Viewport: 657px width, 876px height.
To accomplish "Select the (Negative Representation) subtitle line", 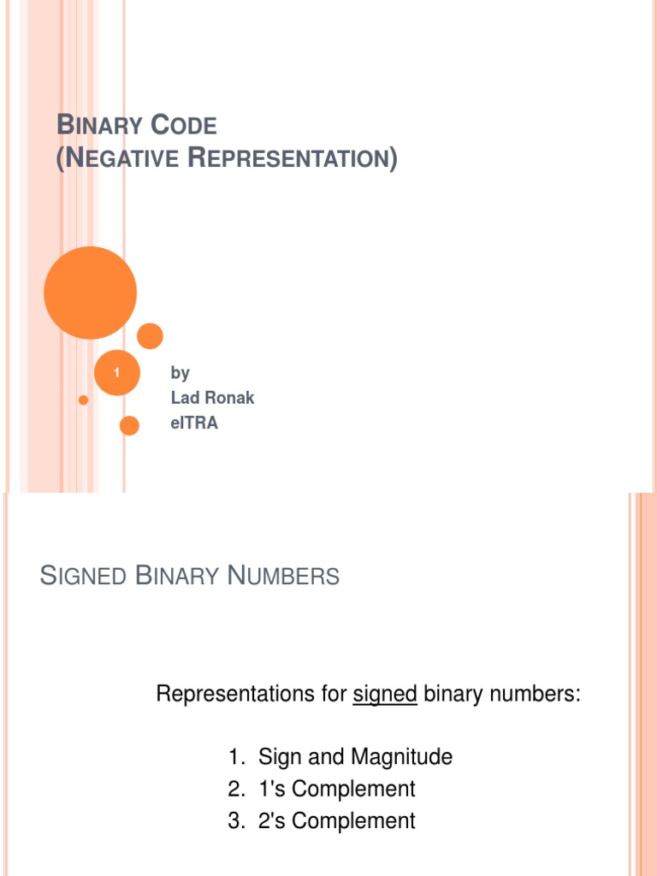I will (227, 159).
